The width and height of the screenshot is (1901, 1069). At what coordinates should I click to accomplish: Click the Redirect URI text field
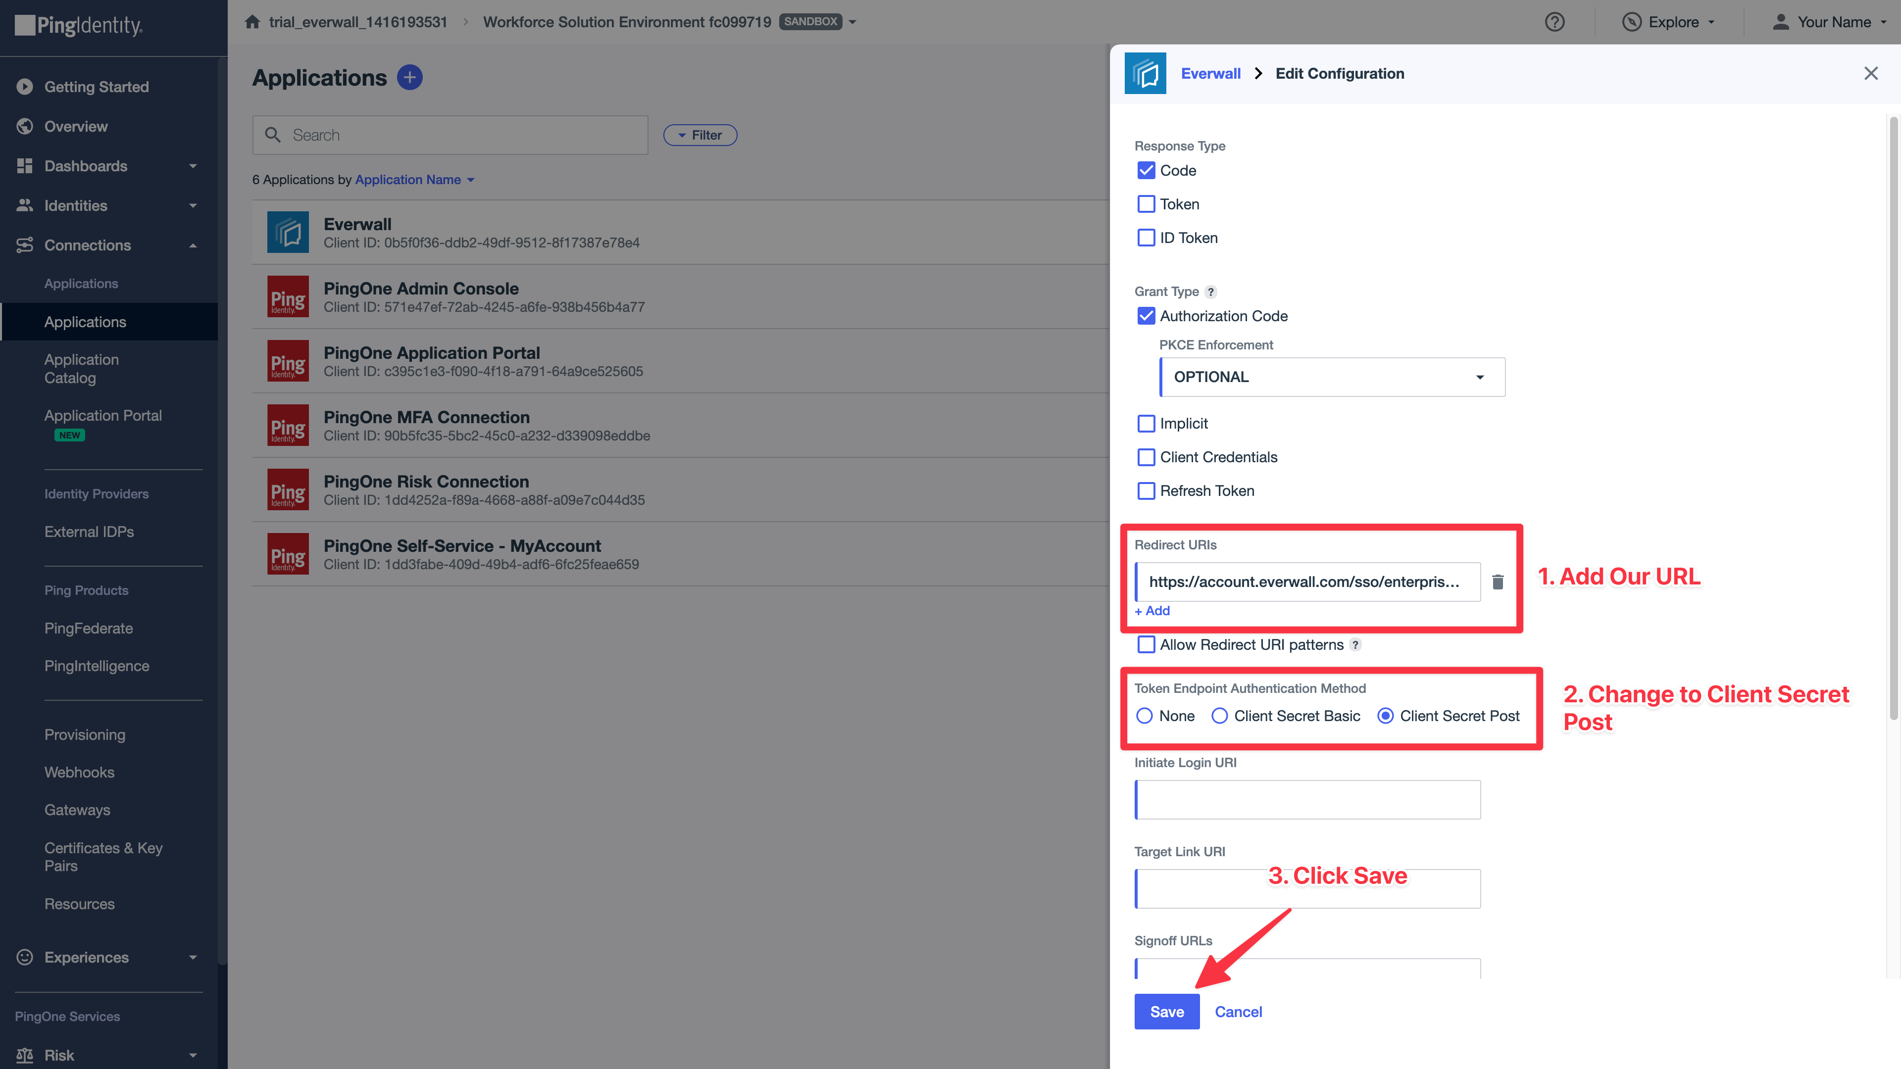tap(1307, 582)
